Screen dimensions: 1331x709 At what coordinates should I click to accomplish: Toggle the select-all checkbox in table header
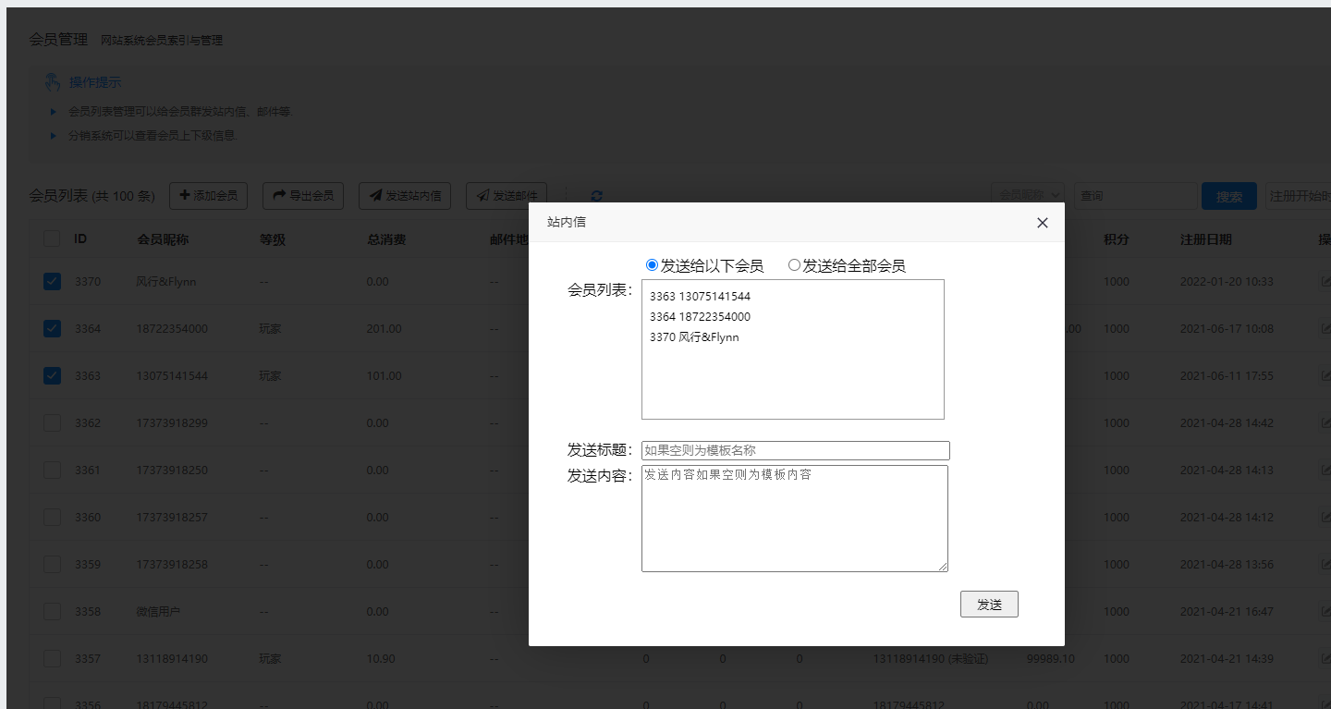click(53, 238)
